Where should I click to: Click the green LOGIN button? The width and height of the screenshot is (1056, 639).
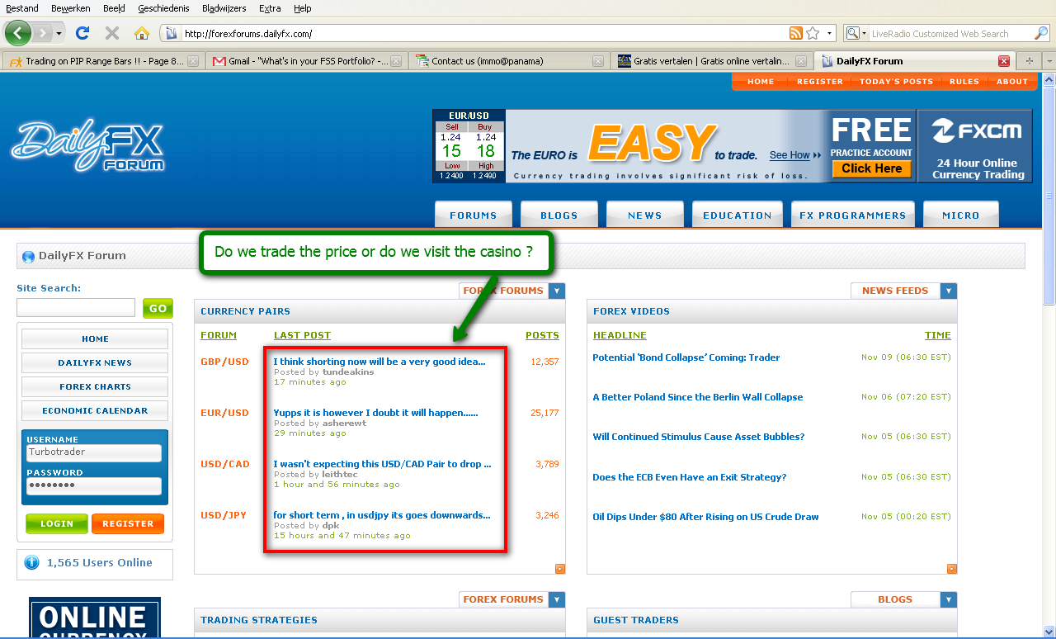[57, 523]
